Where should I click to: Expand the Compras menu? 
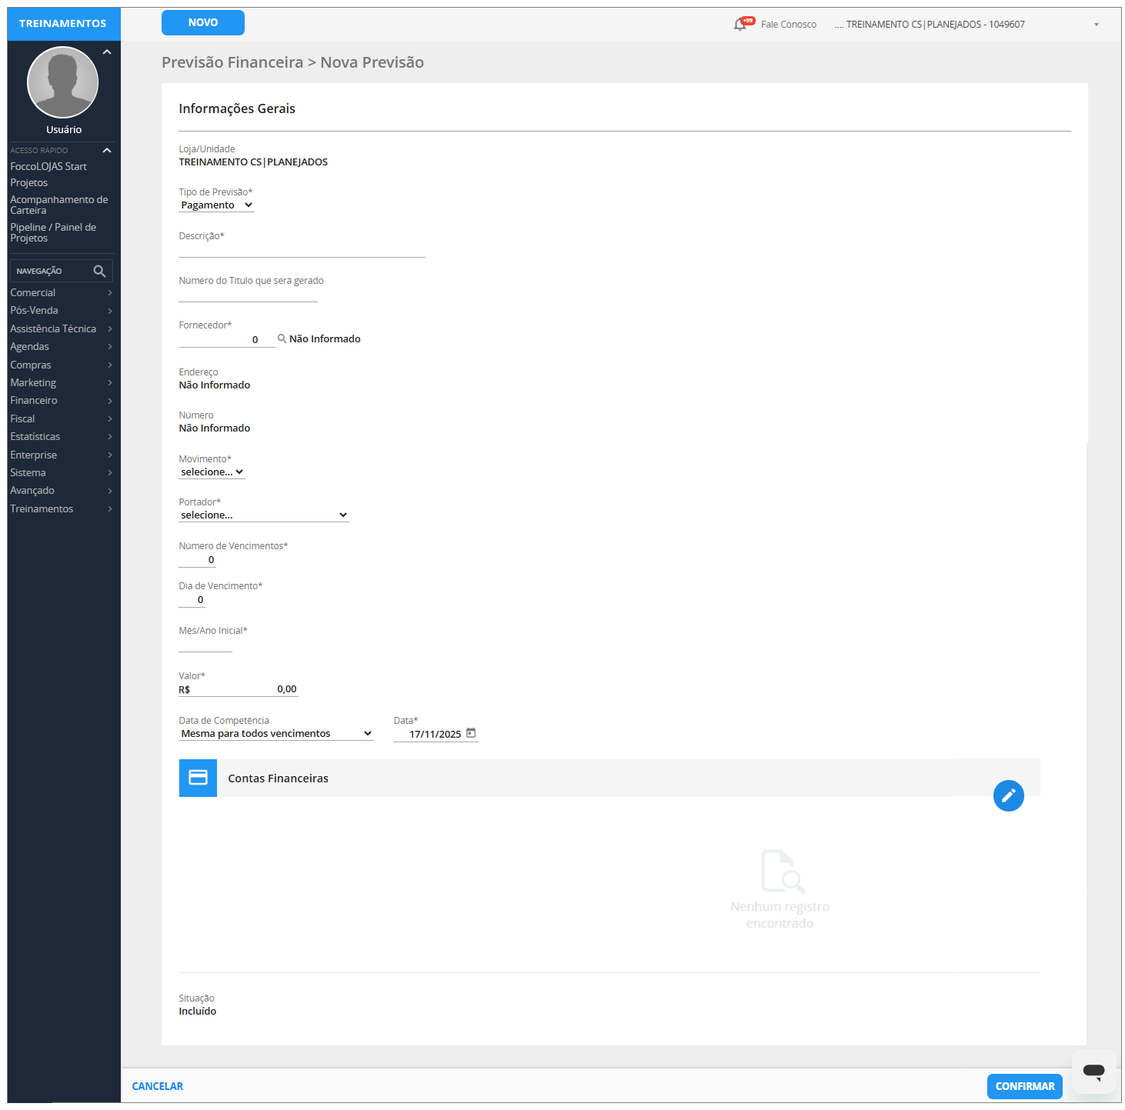point(62,365)
